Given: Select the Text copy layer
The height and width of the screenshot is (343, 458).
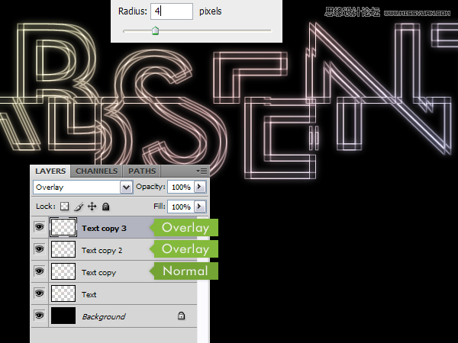Looking at the screenshot, I should point(99,272).
